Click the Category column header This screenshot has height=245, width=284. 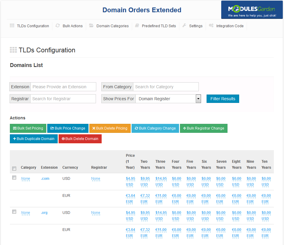28,168
